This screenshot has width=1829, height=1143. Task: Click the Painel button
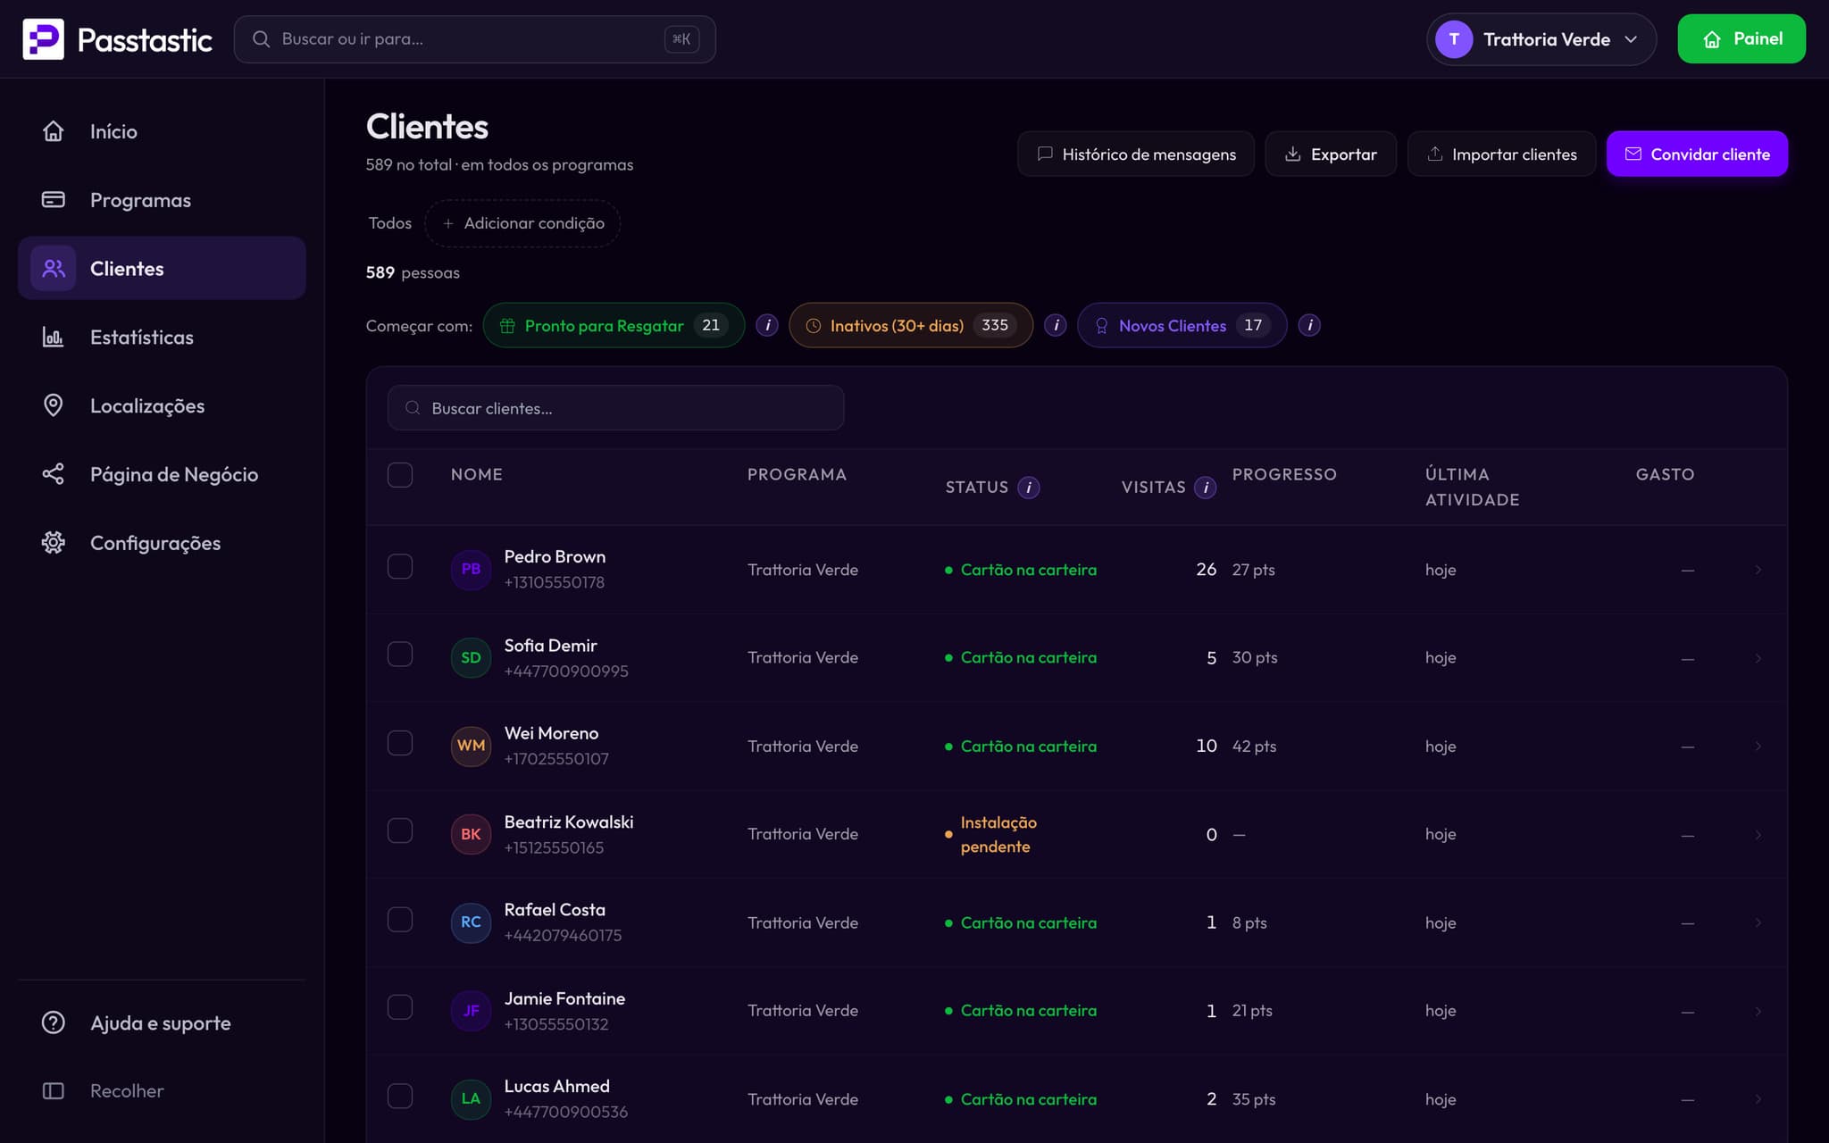(x=1741, y=39)
